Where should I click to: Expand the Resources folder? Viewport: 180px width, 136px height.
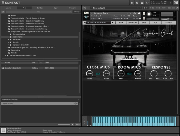(8, 40)
